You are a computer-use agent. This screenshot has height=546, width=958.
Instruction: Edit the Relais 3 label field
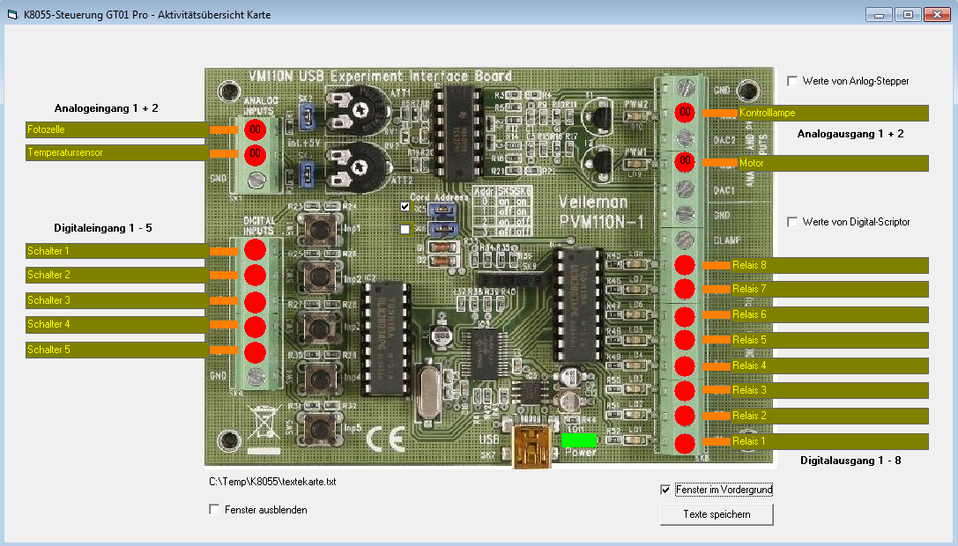(x=829, y=390)
